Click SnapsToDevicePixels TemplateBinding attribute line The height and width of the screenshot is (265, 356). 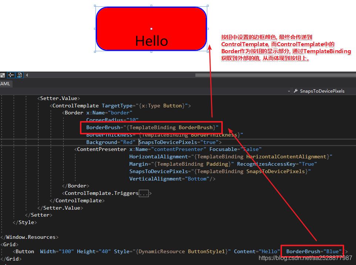click(220, 172)
